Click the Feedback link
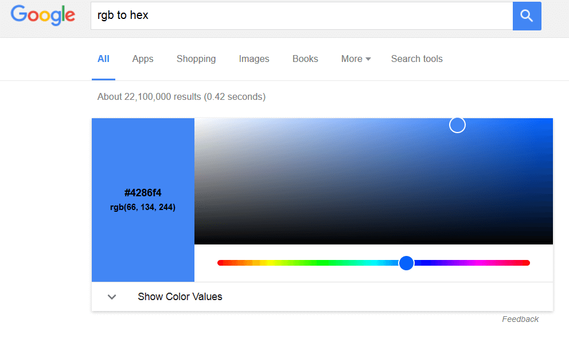569x338 pixels. pyautogui.click(x=520, y=319)
